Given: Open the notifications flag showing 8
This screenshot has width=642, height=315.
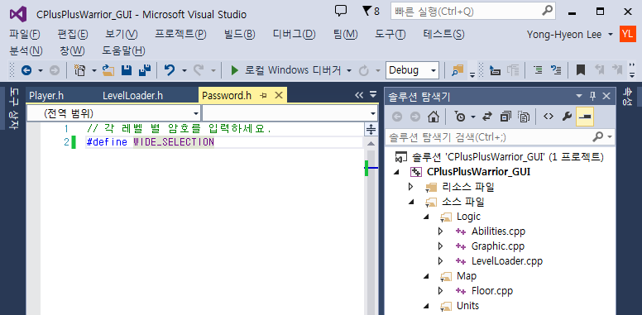Looking at the screenshot, I should click(x=371, y=12).
